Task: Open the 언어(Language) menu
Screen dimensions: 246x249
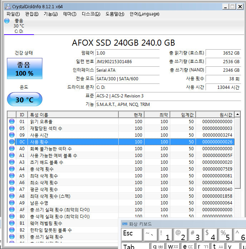Action: pyautogui.click(x=144, y=14)
